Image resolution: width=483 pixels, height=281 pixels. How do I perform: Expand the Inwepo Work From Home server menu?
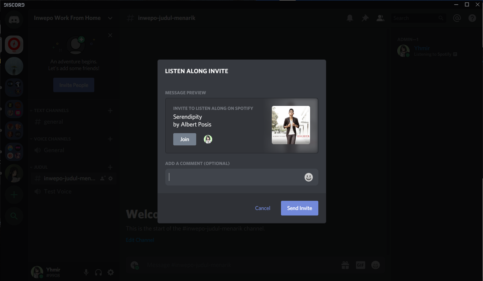(110, 18)
